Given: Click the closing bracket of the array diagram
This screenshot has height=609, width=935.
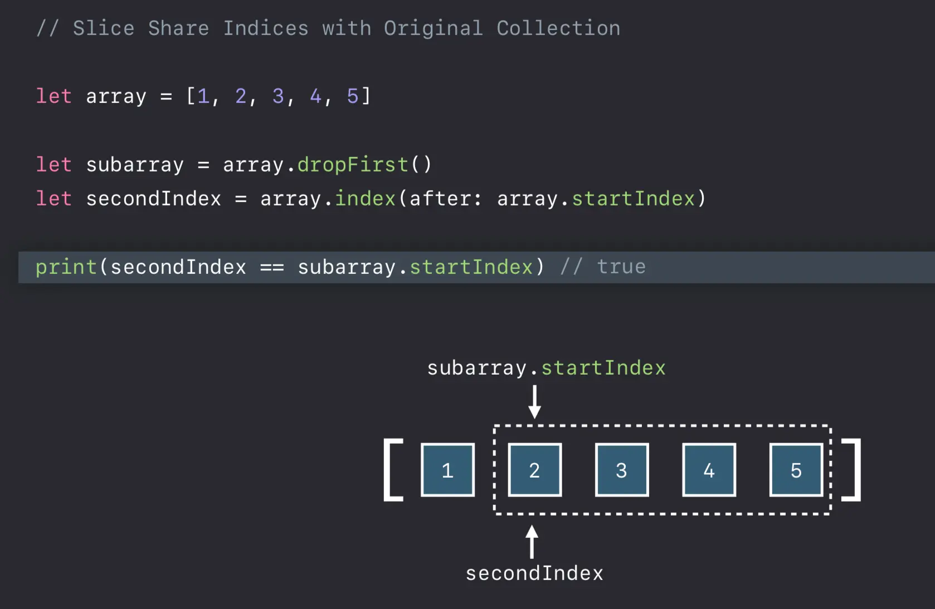Looking at the screenshot, I should point(851,470).
